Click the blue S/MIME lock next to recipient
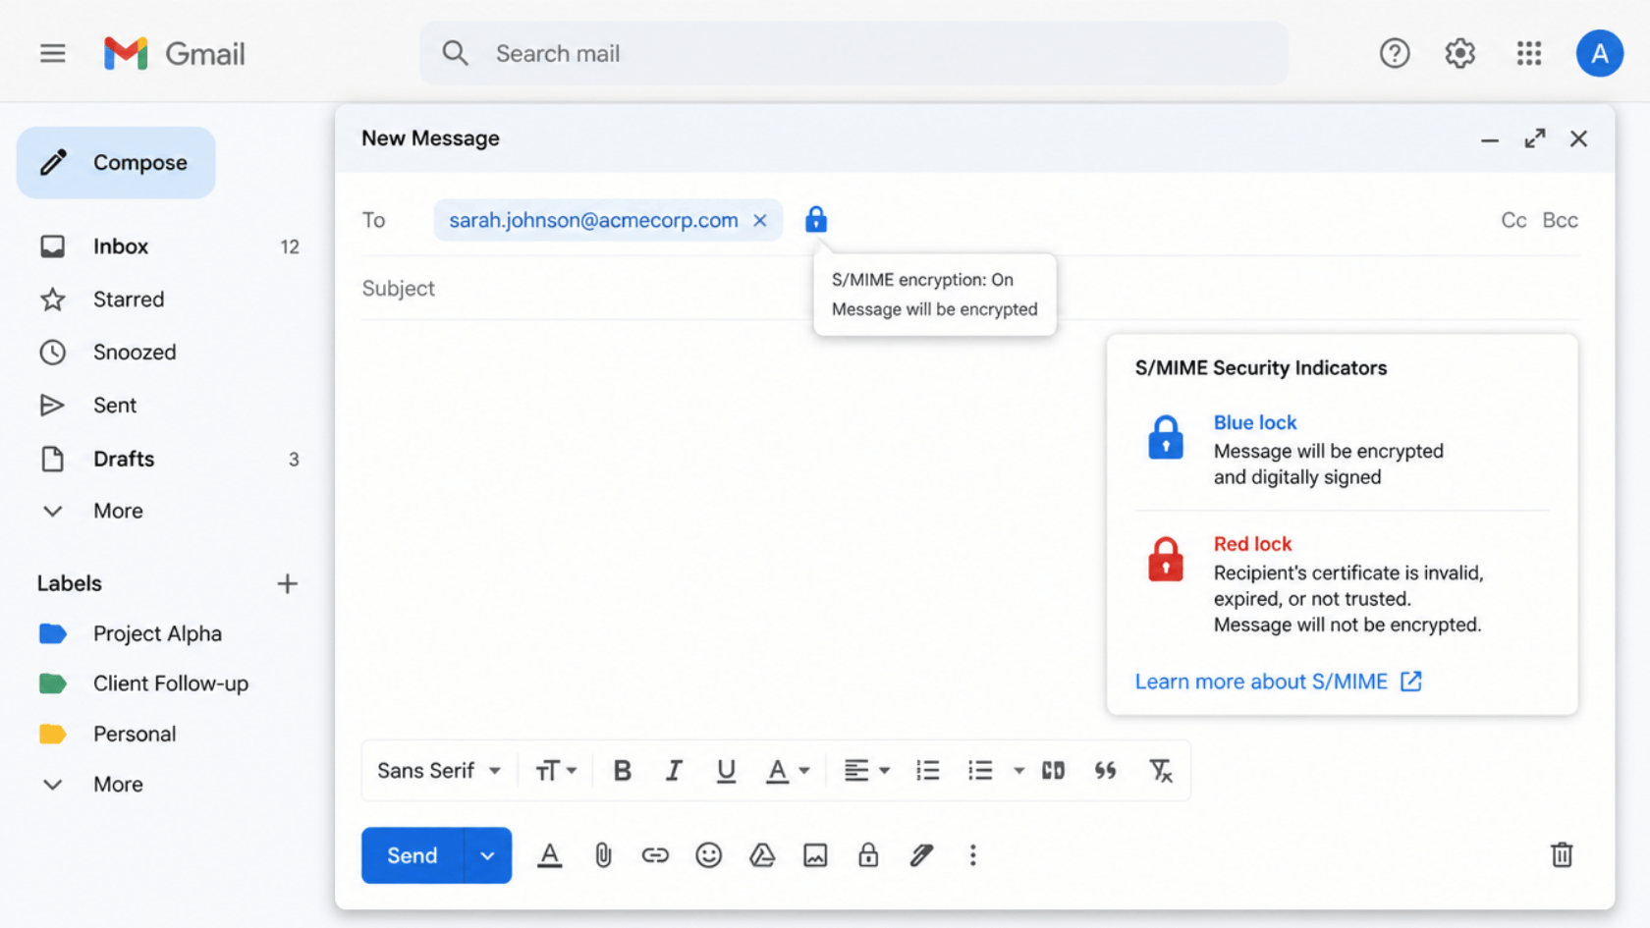 click(815, 219)
